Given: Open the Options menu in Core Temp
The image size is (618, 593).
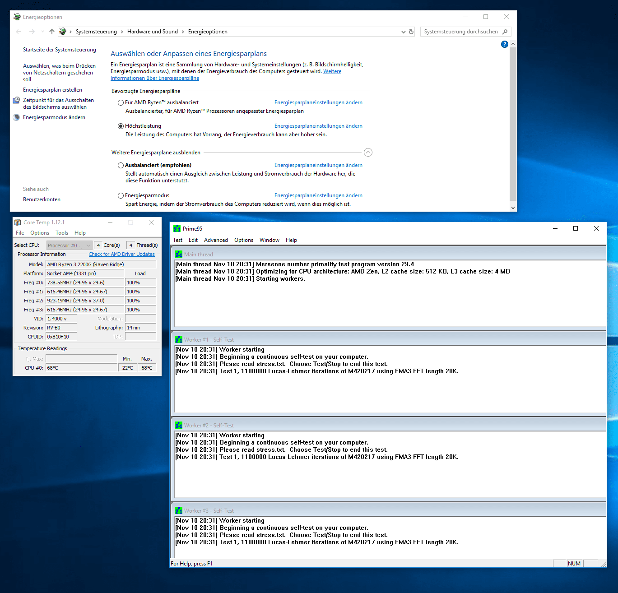Looking at the screenshot, I should pos(40,233).
